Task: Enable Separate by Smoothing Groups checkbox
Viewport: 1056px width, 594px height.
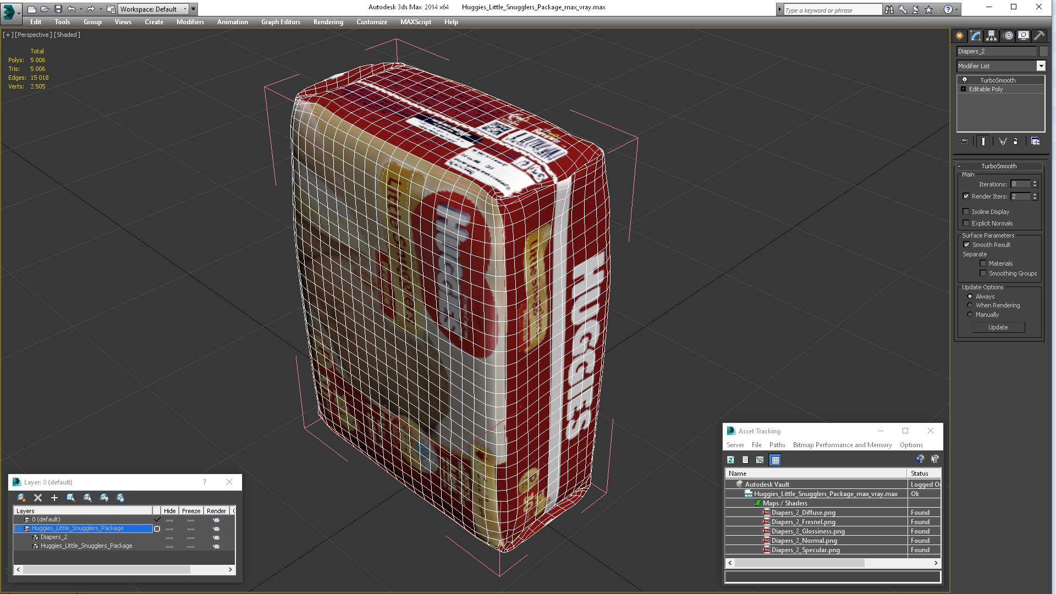Action: pyautogui.click(x=983, y=273)
